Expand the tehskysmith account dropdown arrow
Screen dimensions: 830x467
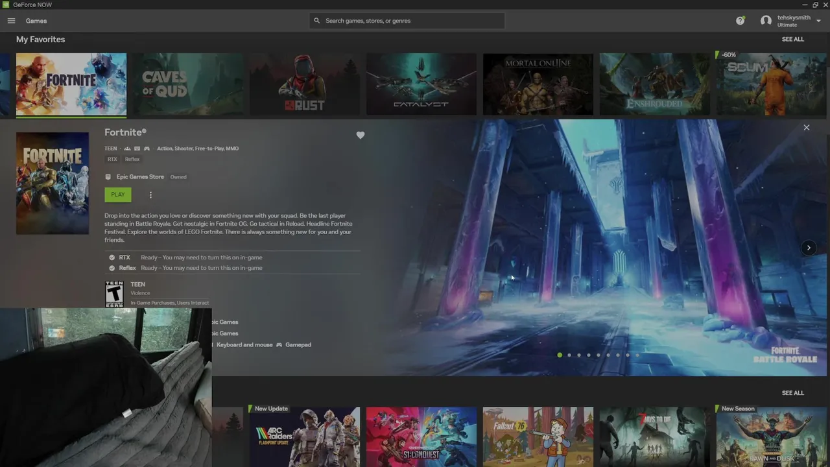(819, 21)
